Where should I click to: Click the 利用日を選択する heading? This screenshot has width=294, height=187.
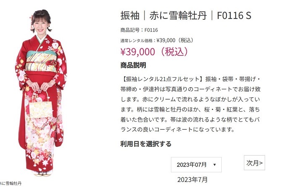[x=146, y=144]
